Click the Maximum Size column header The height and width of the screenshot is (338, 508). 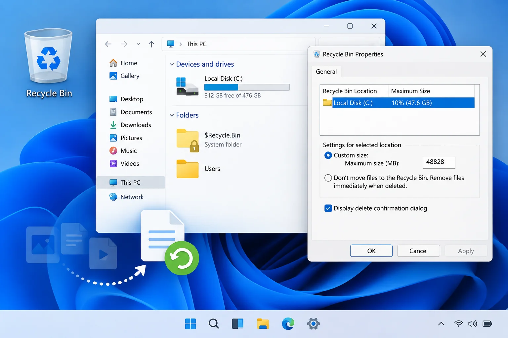(x=431, y=91)
